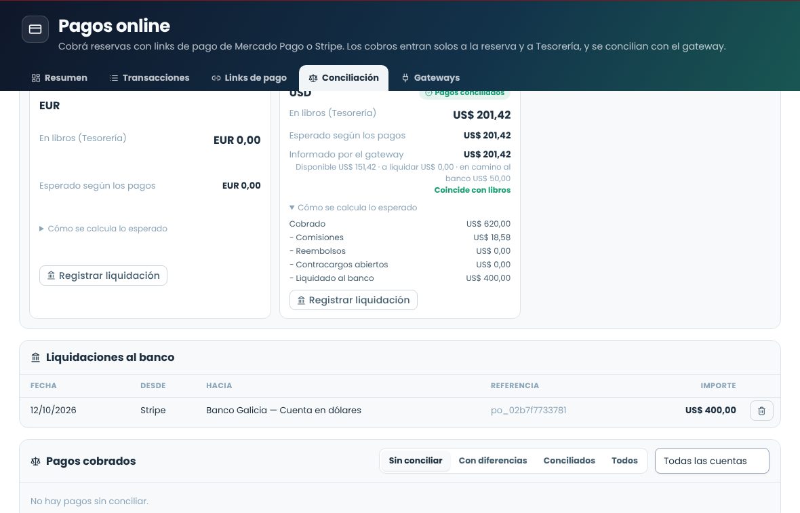Click the Stripe cell in liquidations row
The width and height of the screenshot is (800, 513).
point(153,411)
